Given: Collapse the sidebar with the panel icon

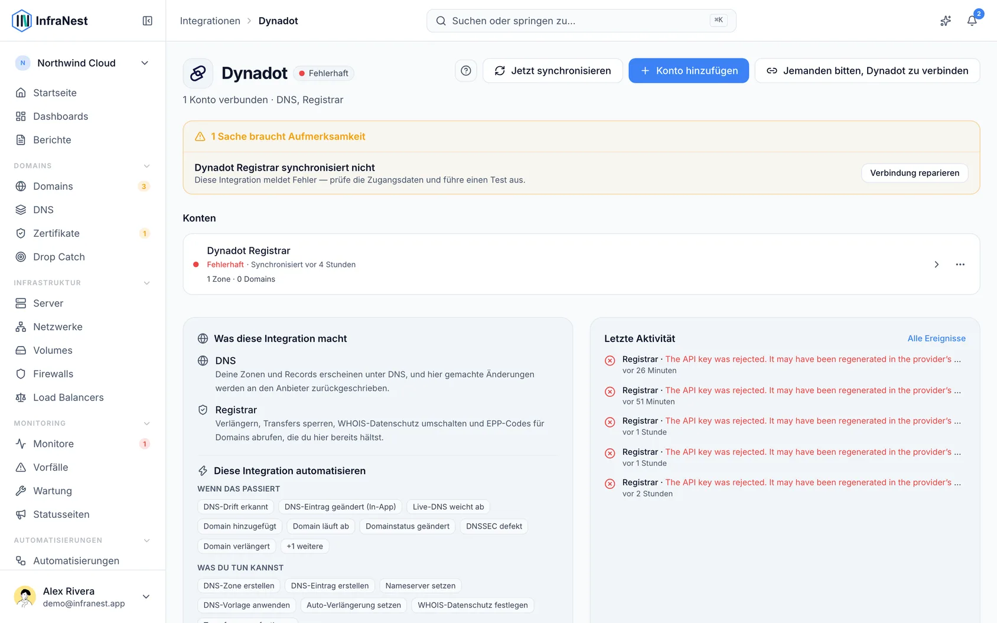Looking at the screenshot, I should click(148, 21).
